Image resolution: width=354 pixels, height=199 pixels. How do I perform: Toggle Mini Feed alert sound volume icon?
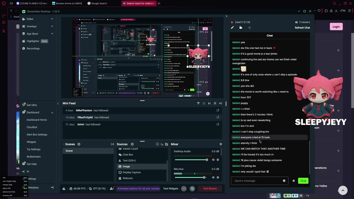[220, 103]
